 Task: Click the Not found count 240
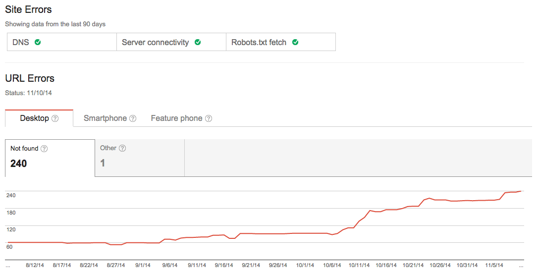click(18, 164)
